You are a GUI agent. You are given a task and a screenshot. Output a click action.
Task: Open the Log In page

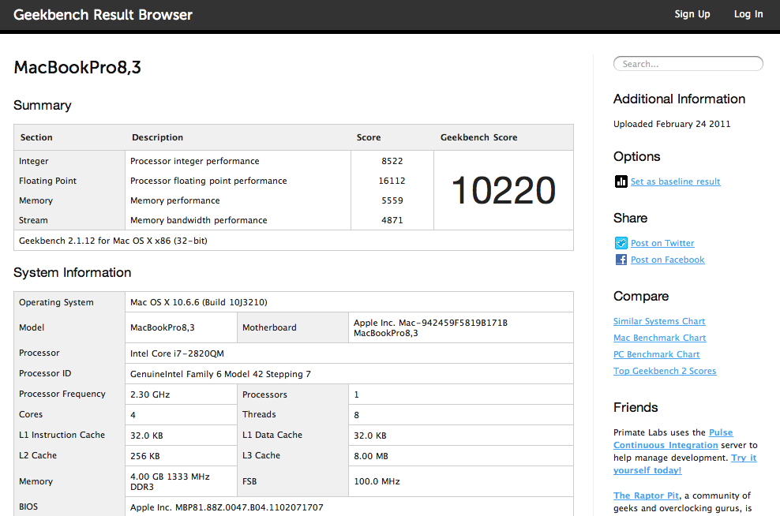coord(748,14)
